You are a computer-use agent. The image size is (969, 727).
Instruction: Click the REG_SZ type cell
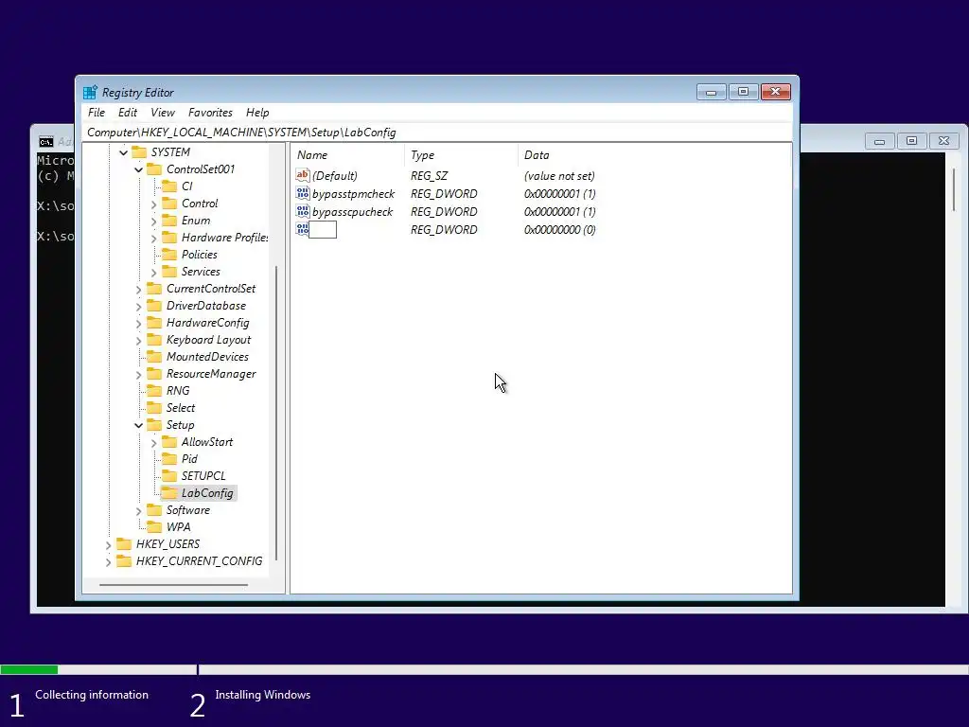pyautogui.click(x=429, y=176)
